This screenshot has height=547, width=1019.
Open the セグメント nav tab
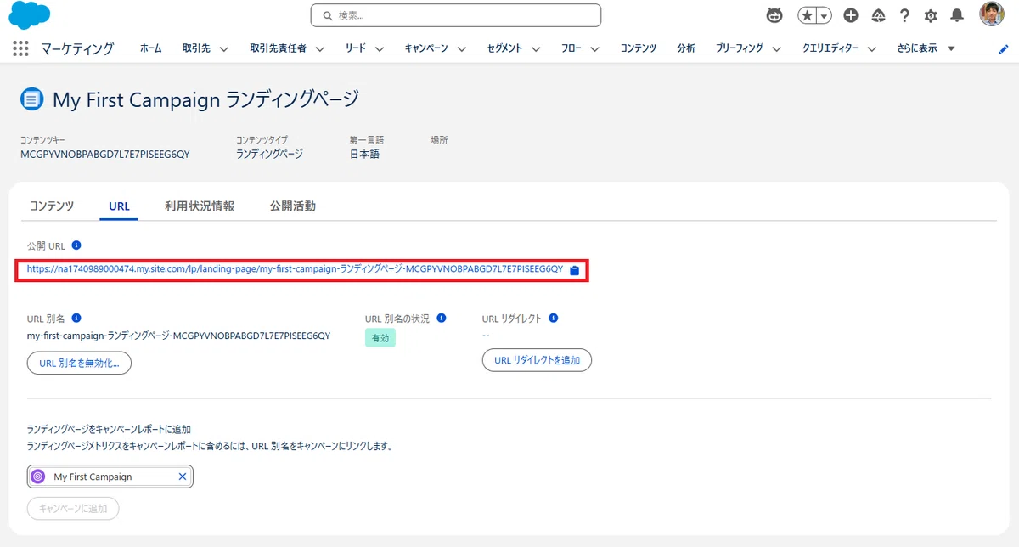[504, 48]
